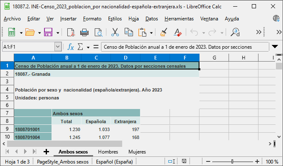
Task: Switch to the Hombres sheet tab
Action: tap(108, 152)
